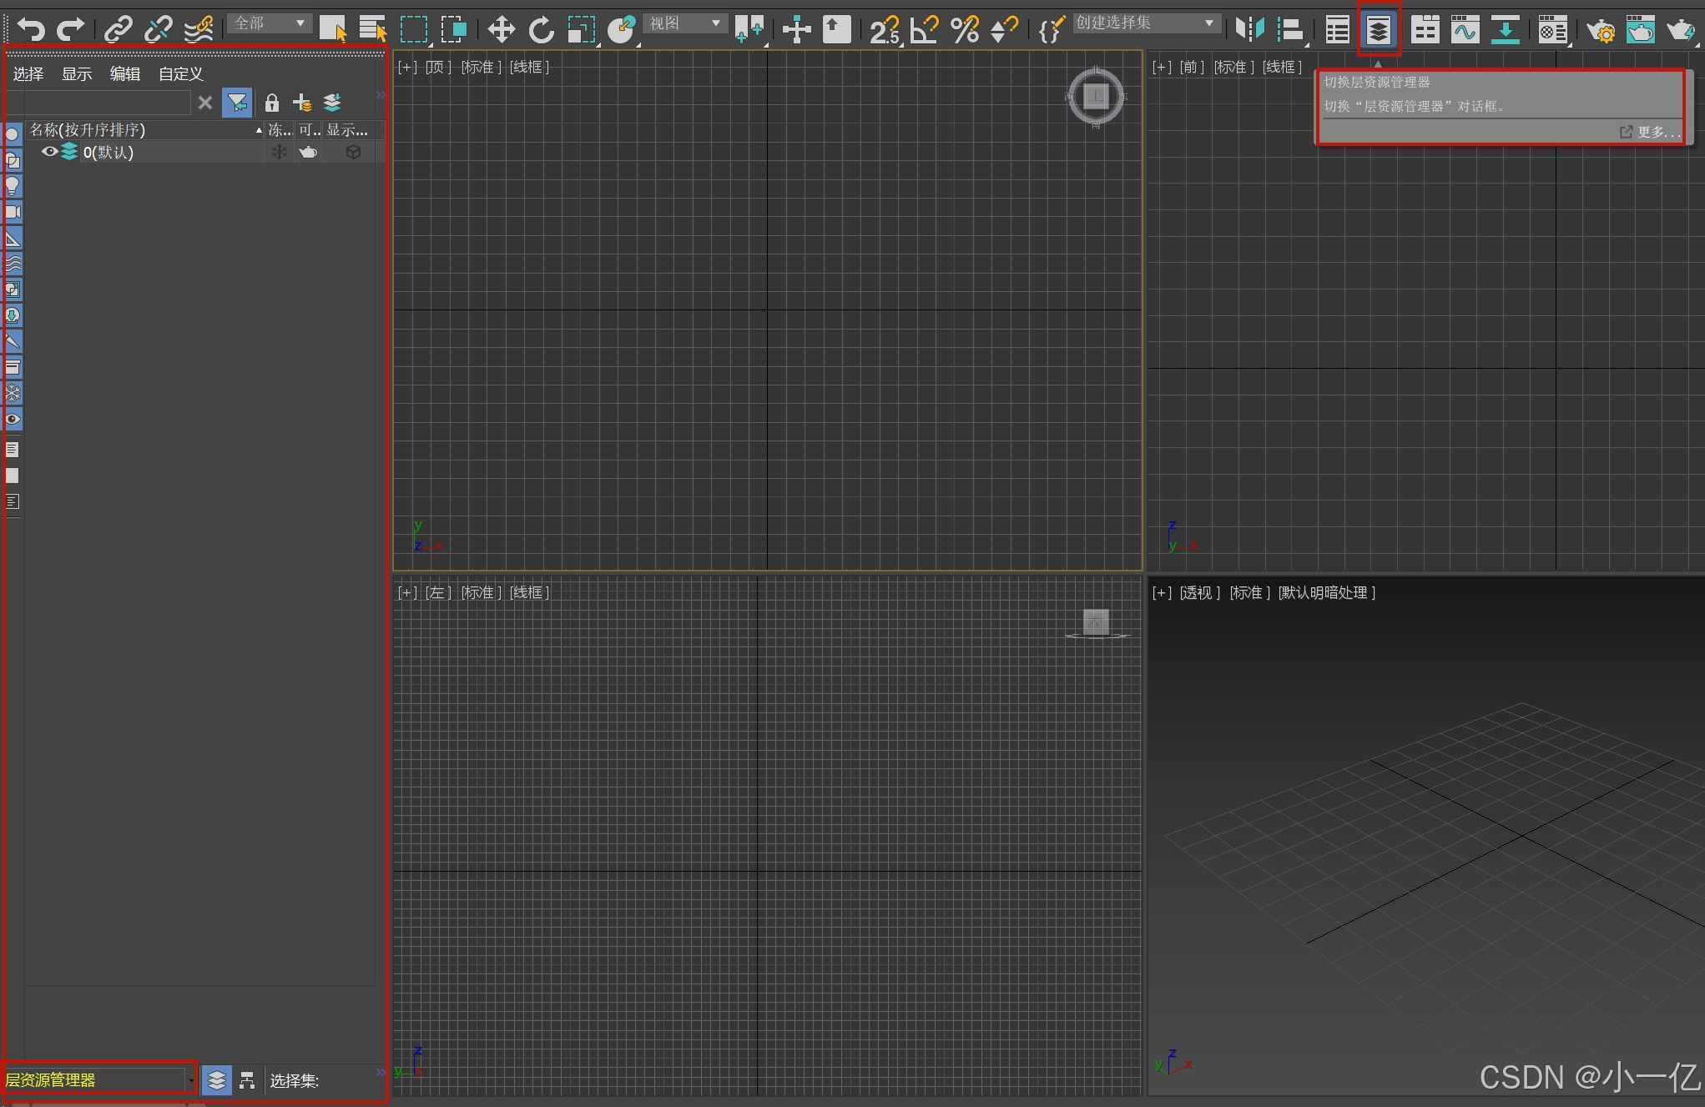
Task: Choose the Select Object cursor tool
Action: pyautogui.click(x=333, y=30)
